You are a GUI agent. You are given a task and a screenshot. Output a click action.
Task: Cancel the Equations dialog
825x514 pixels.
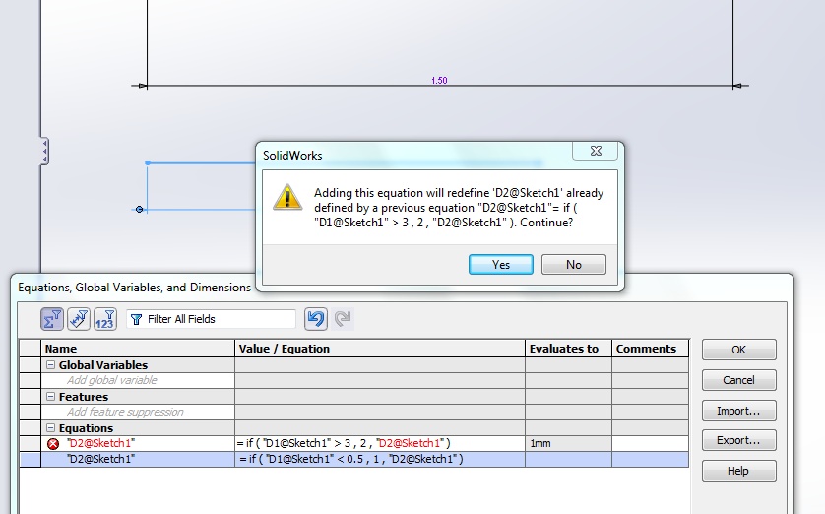click(x=738, y=380)
